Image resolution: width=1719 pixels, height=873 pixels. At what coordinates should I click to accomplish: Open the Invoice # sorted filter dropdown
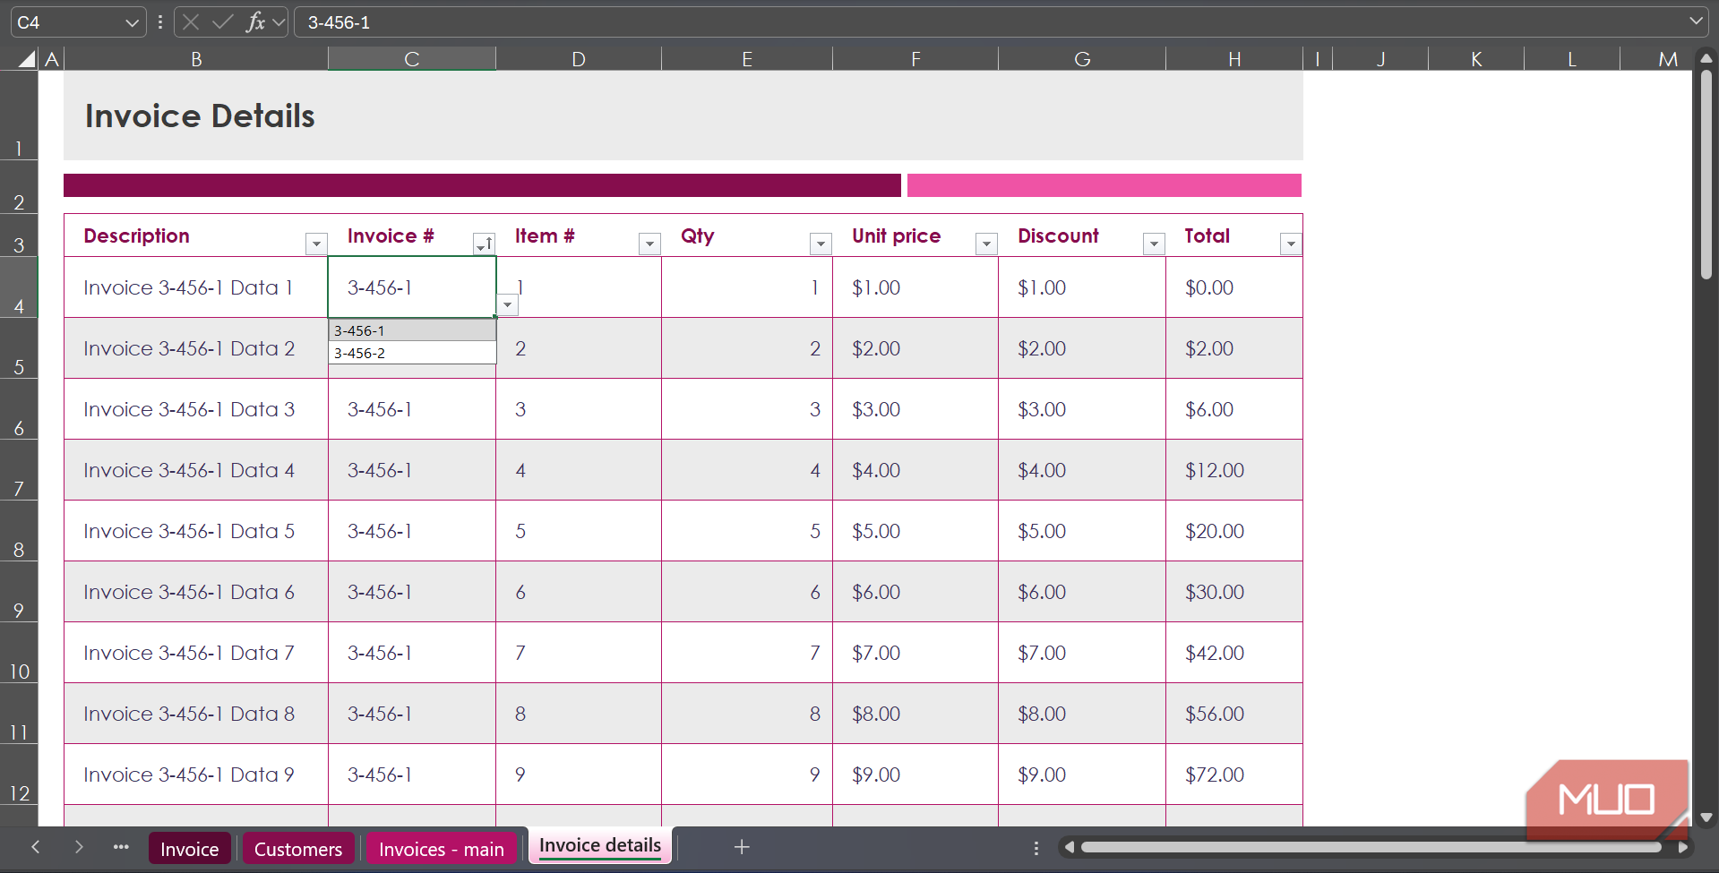point(484,244)
